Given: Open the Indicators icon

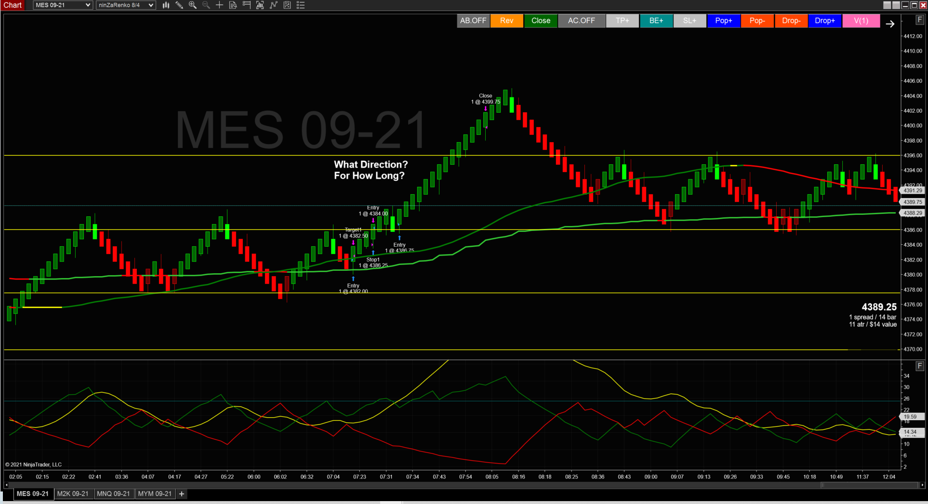Looking at the screenshot, I should [x=260, y=5].
